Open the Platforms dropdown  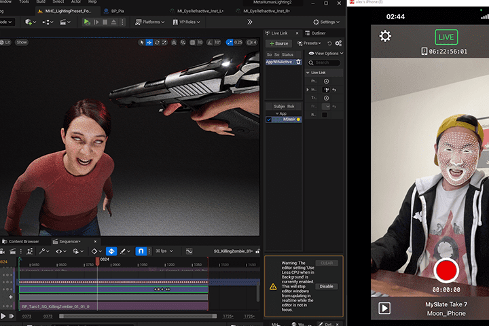[149, 22]
